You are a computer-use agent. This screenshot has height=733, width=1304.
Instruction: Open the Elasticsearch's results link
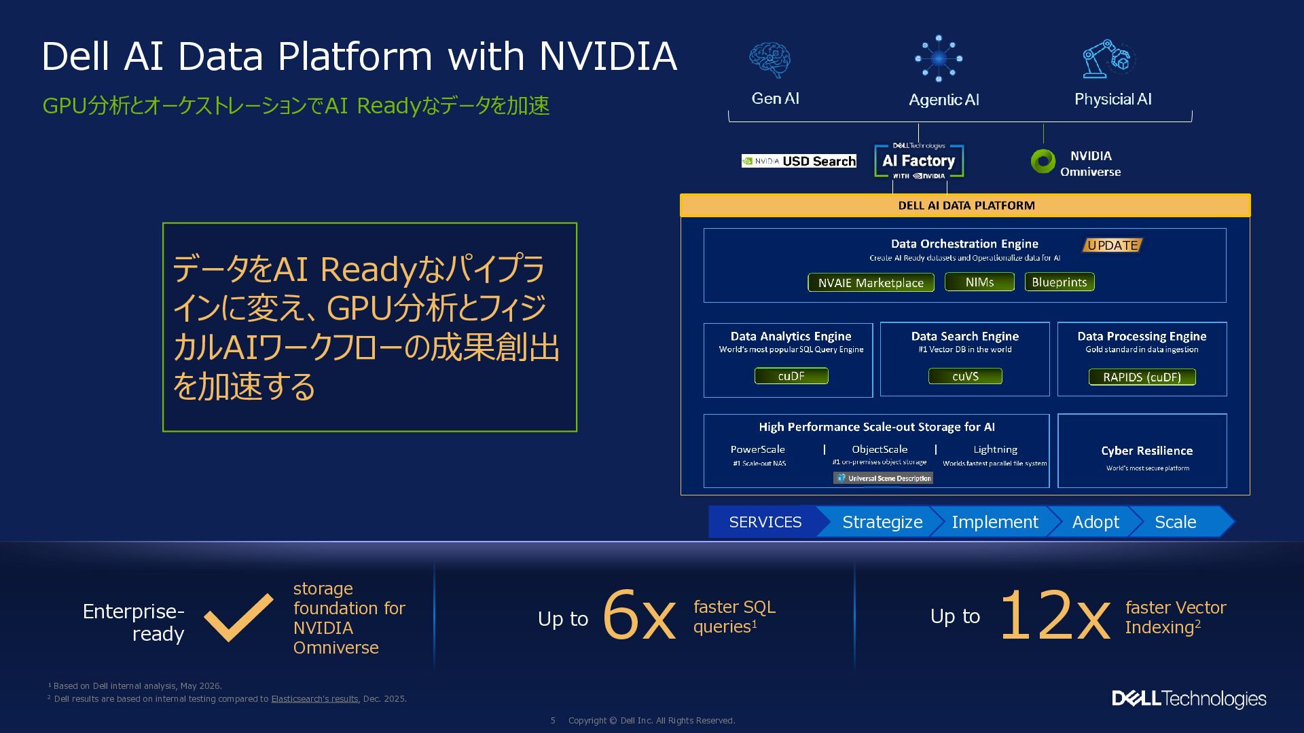pos(314,698)
